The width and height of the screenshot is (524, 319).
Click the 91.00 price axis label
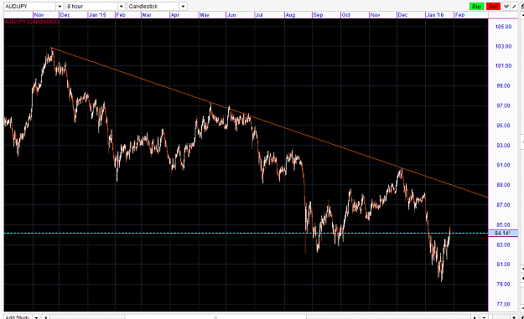(503, 165)
